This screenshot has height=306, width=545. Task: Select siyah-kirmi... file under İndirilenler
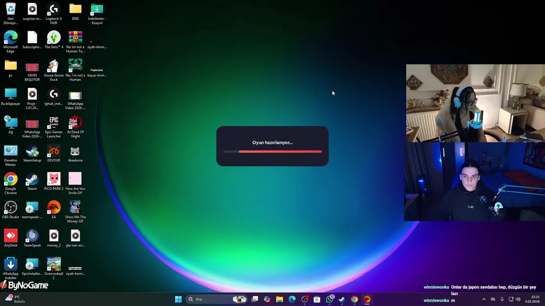pyautogui.click(x=97, y=44)
